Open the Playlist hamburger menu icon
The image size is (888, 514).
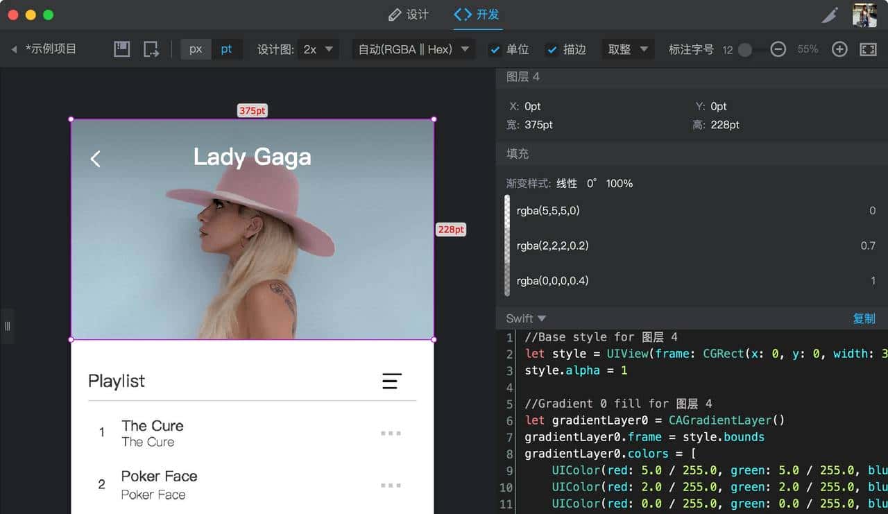click(x=392, y=381)
